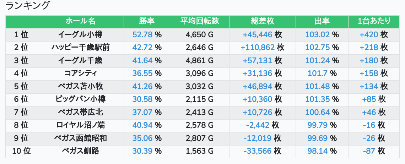Click the 1台あたり column header

tap(374, 21)
